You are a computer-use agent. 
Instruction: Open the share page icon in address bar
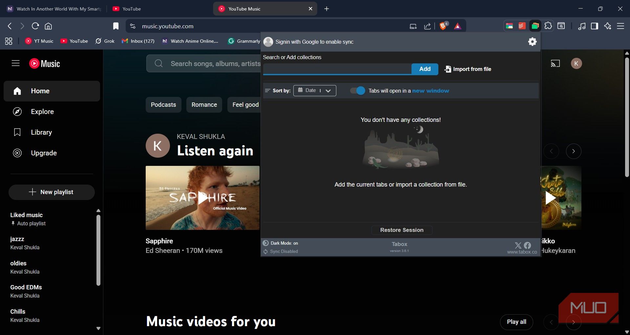427,26
